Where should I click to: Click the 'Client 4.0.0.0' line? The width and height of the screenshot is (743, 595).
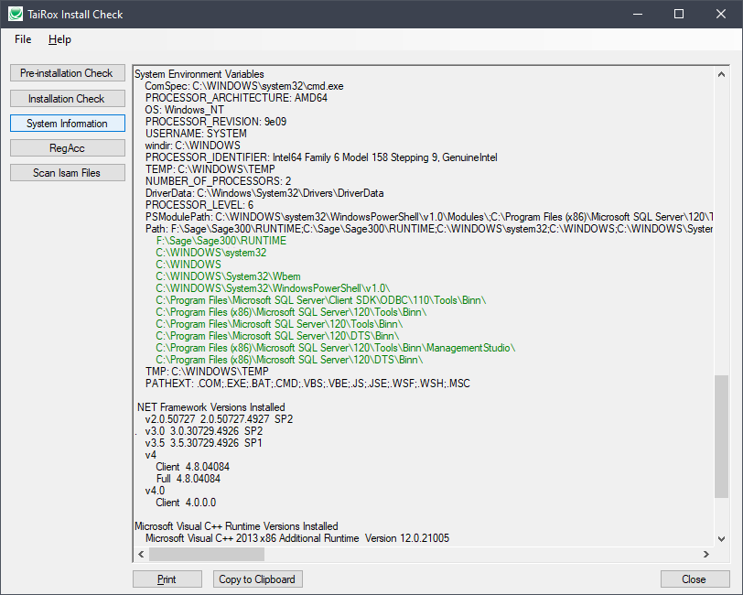(186, 502)
